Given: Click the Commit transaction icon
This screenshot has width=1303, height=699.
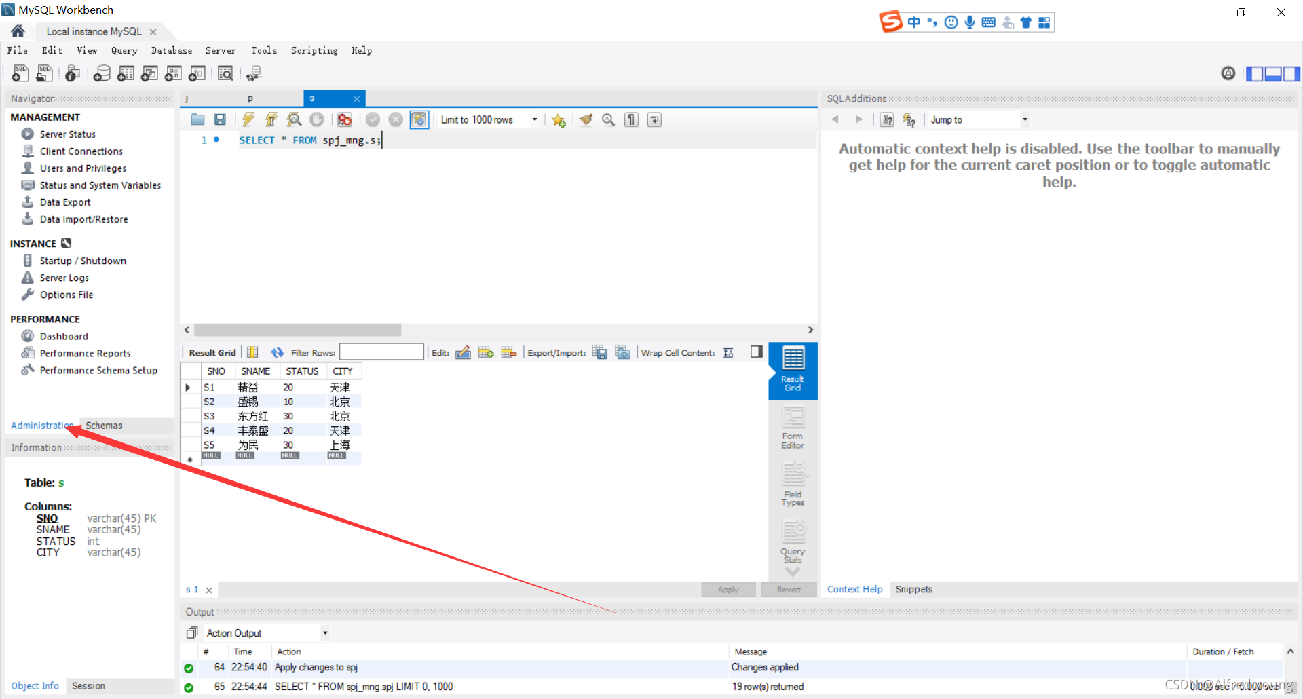Looking at the screenshot, I should point(373,119).
